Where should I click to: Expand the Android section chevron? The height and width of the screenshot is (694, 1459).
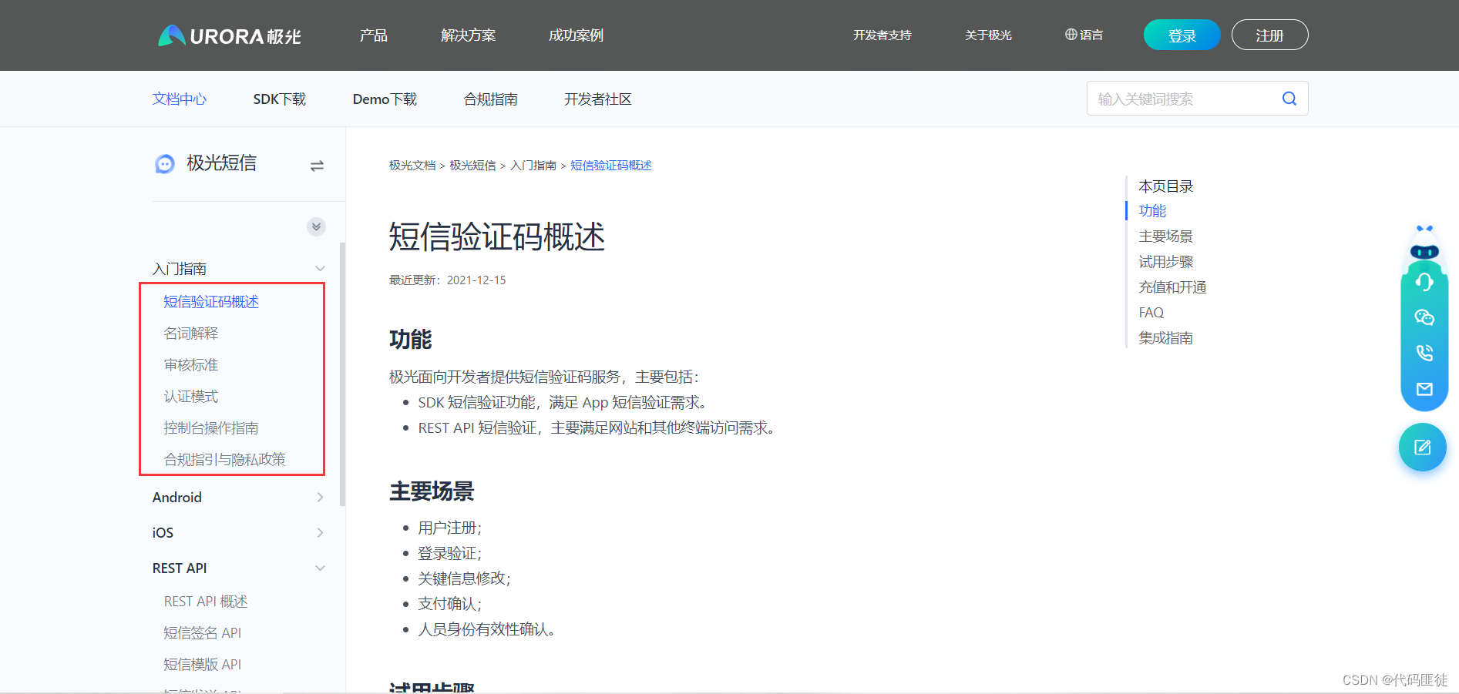coord(320,498)
